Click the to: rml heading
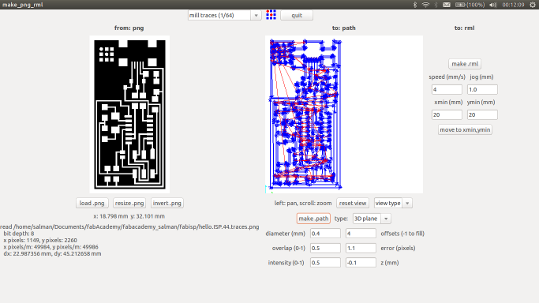Viewport: 539px width, 303px height. [464, 28]
